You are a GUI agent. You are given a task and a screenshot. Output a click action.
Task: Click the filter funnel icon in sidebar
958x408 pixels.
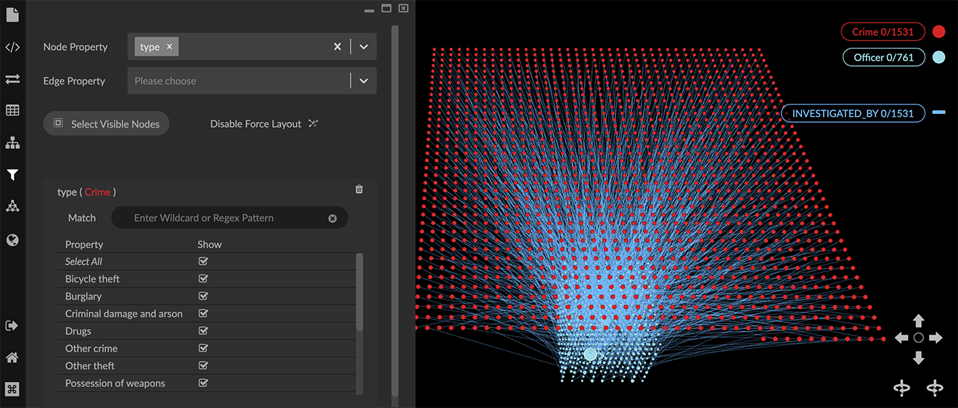point(12,175)
